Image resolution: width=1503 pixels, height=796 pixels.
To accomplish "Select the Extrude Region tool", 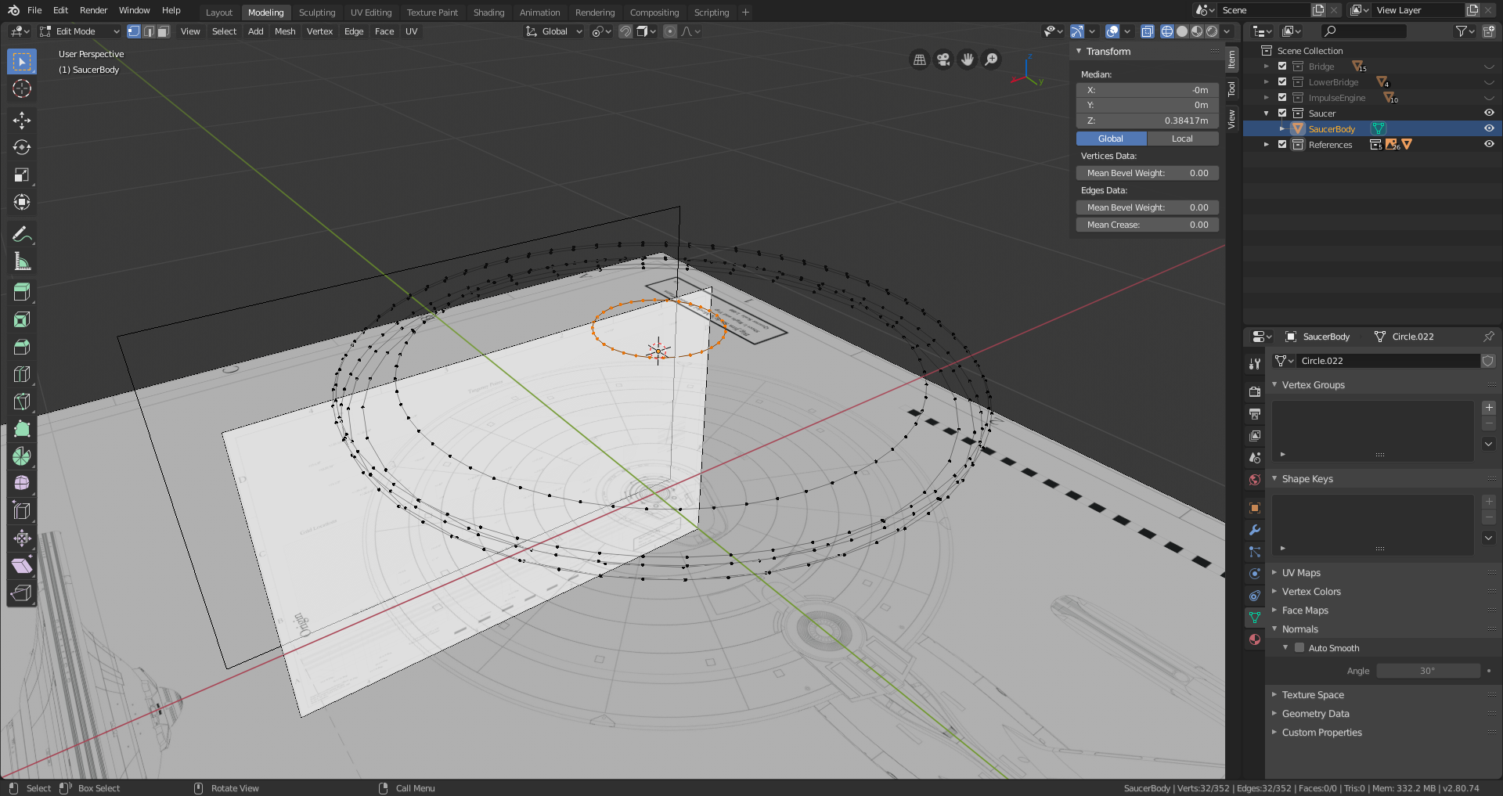I will pos(22,292).
